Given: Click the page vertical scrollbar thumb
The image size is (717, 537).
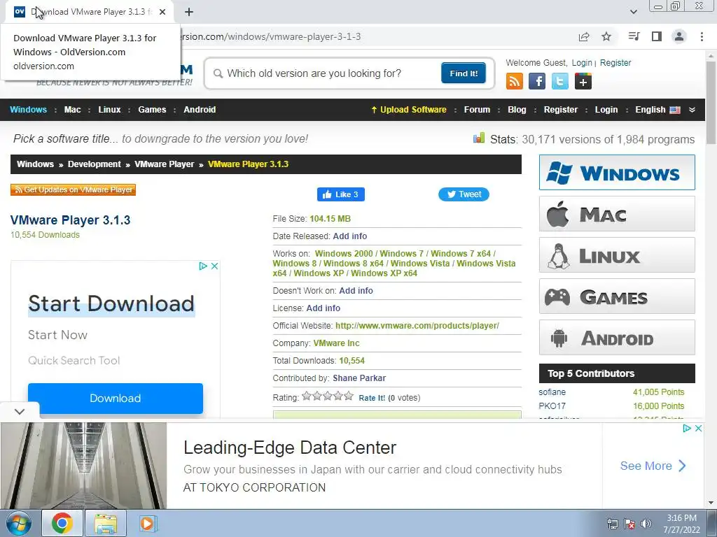Looking at the screenshot, I should coord(711,103).
